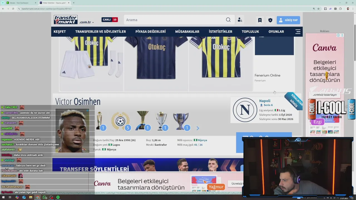Open the İSTATİSTİKLER menu
Image resolution: width=356 pixels, height=200 pixels.
click(x=221, y=32)
